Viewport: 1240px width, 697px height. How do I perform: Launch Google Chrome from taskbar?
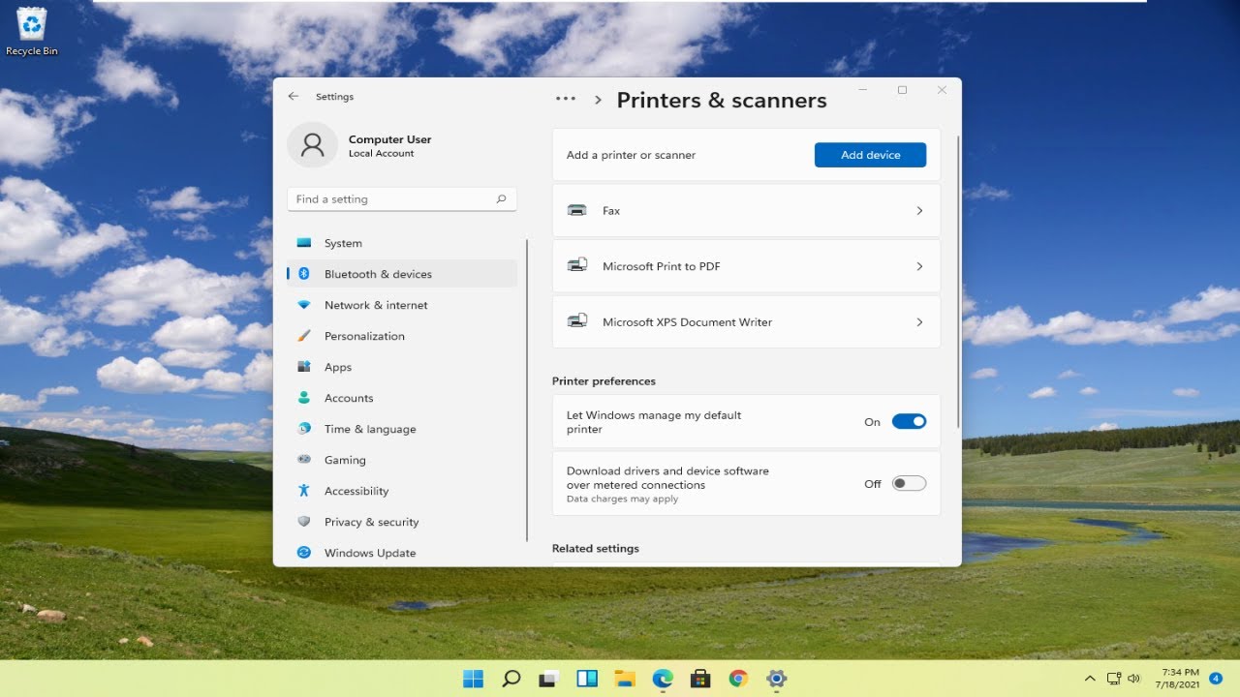coord(738,679)
